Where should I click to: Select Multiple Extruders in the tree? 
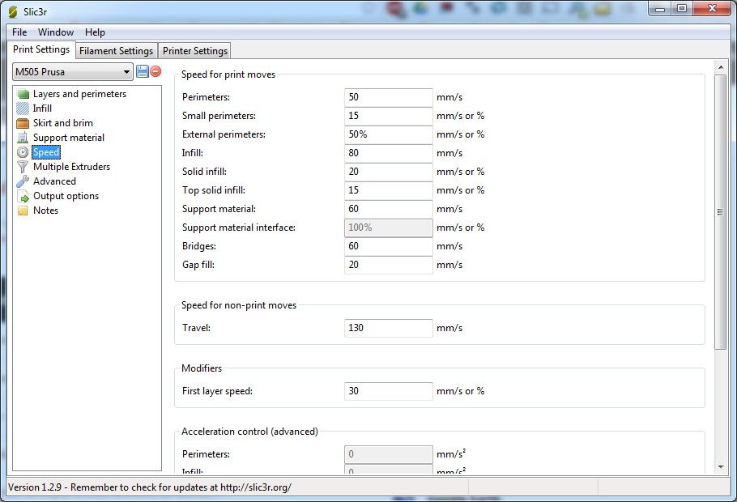click(71, 167)
